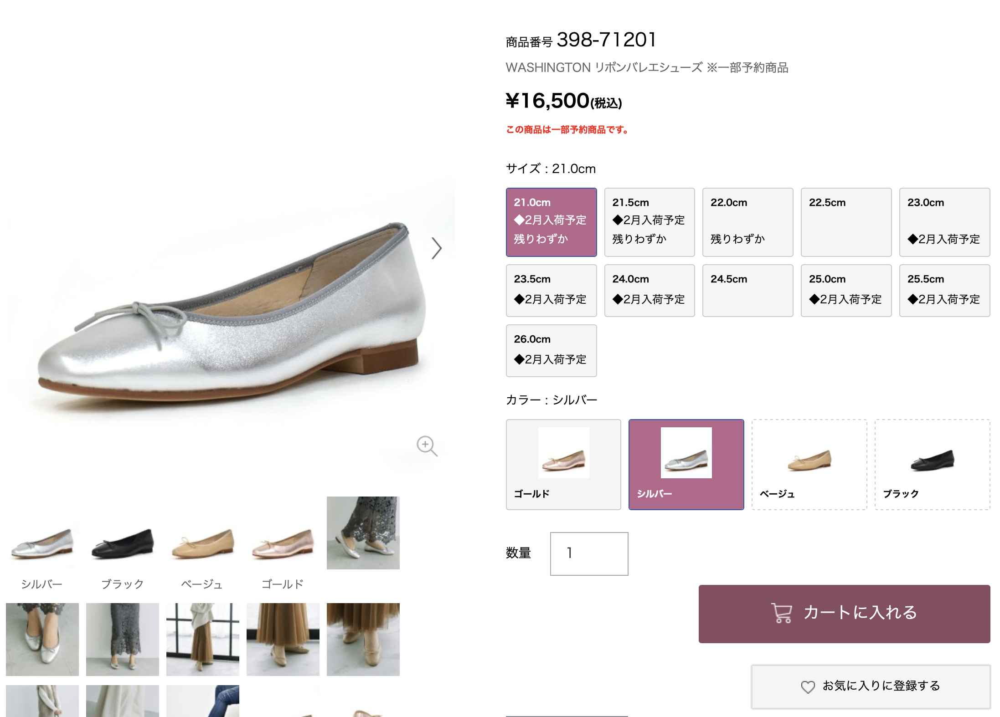Pick the 21.5cm size tile
This screenshot has width=1000, height=717.
[649, 222]
